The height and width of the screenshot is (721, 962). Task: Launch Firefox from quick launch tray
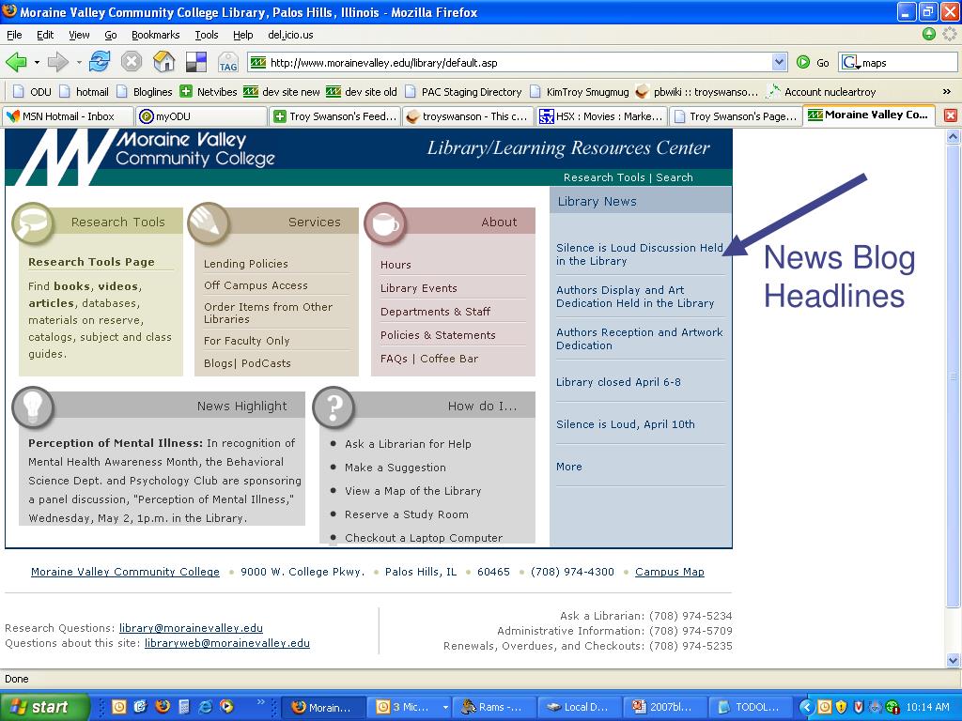pyautogui.click(x=163, y=706)
